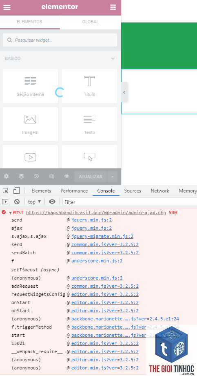
Task: Open backbone.marionette link in f.triggerMethod row
Action: (125, 327)
